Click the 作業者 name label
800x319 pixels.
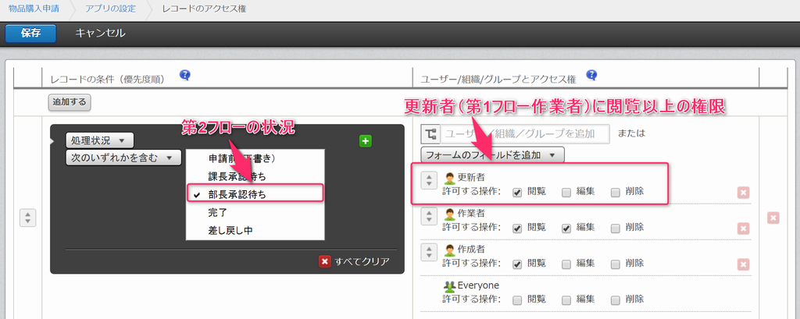tap(471, 214)
